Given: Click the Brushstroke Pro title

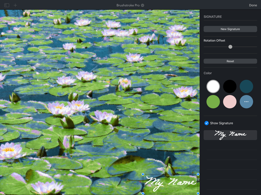Looking at the screenshot, I should [128, 5].
